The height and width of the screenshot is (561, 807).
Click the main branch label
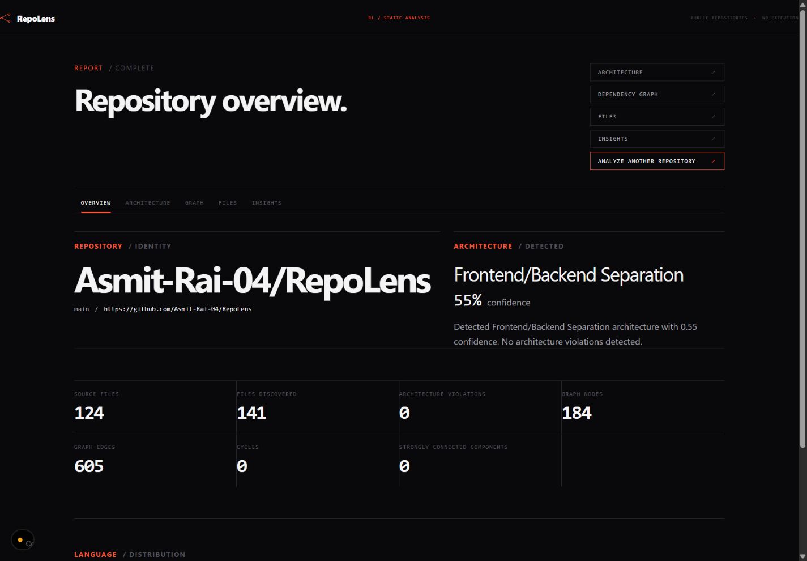coord(82,309)
